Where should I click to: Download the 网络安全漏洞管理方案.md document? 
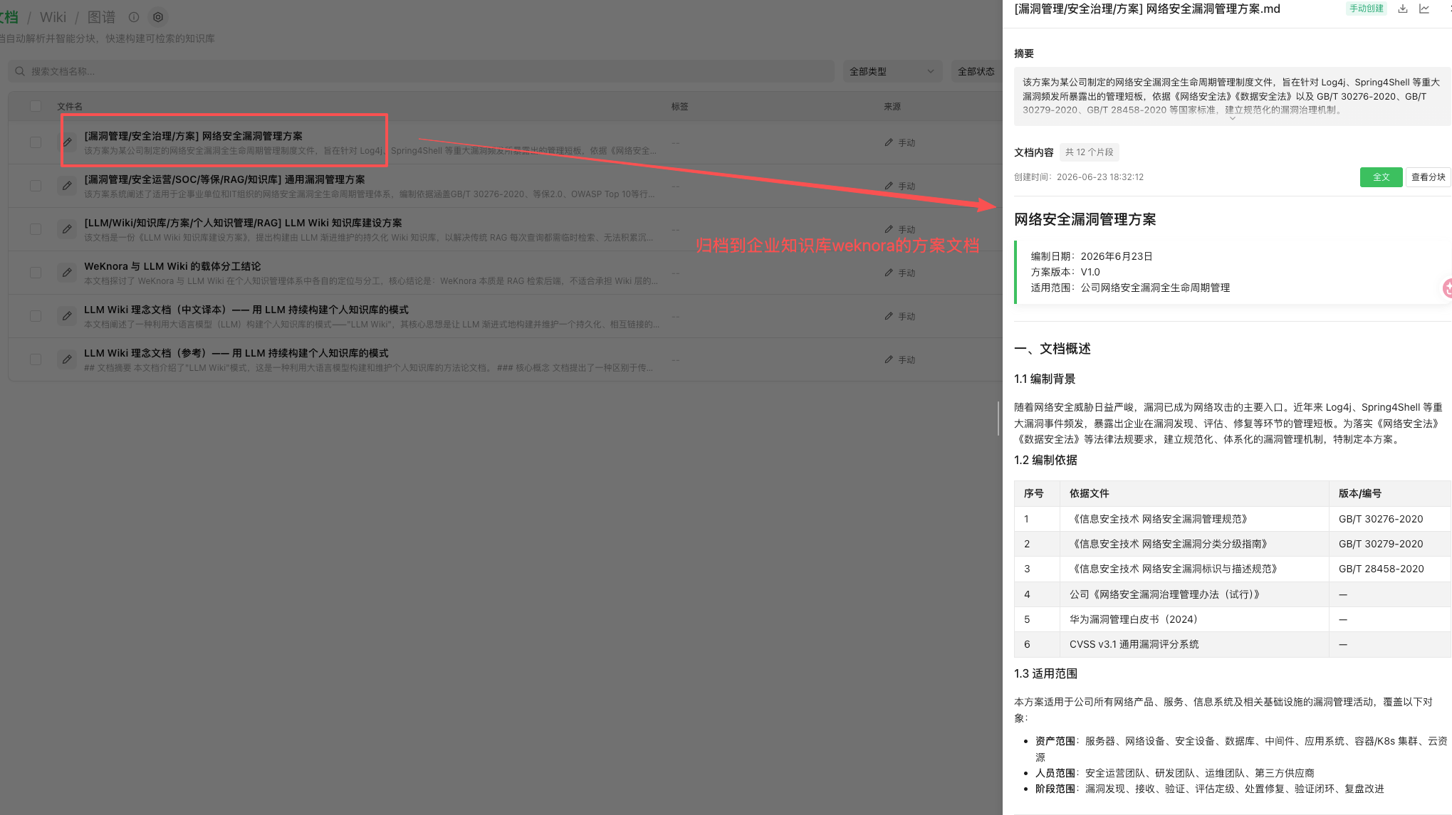(1402, 9)
